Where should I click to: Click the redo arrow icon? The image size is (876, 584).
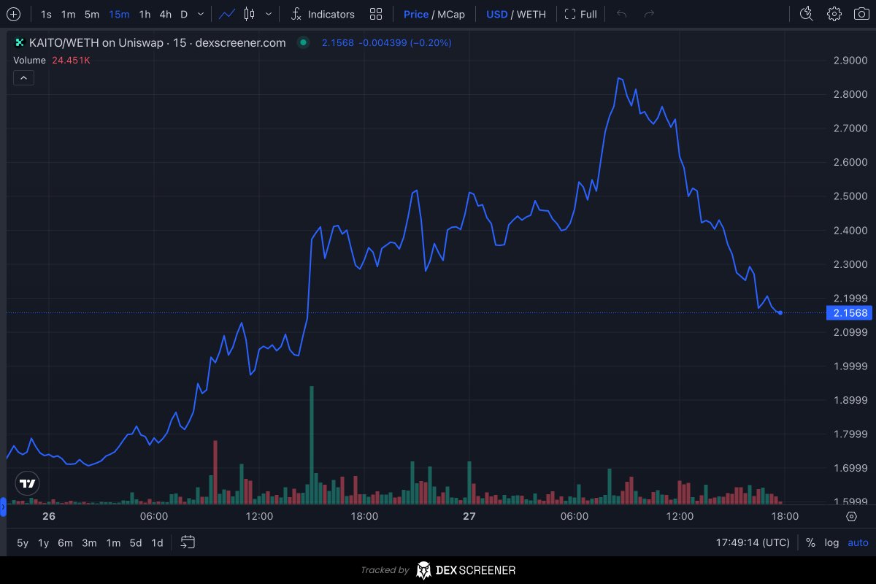(x=648, y=14)
